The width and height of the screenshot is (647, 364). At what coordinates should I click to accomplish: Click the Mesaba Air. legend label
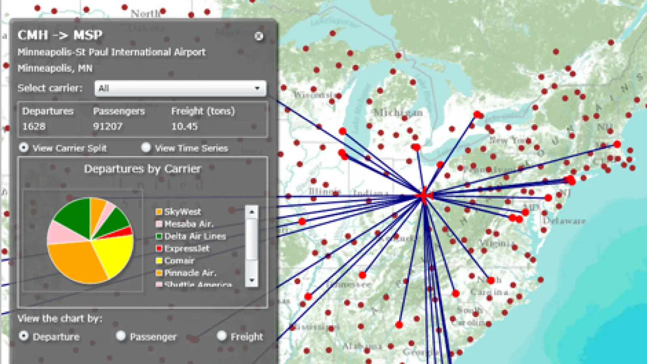coord(189,224)
